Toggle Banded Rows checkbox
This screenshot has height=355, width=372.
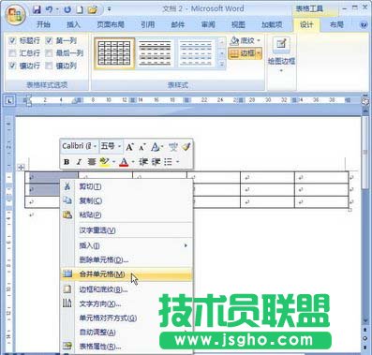(12, 66)
